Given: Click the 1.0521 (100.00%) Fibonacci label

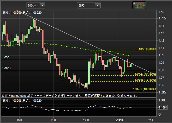Looking at the screenshot, I should pyautogui.click(x=144, y=89).
